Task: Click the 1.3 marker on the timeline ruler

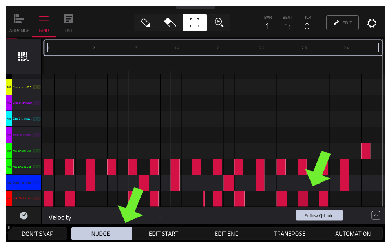Action: click(x=135, y=48)
